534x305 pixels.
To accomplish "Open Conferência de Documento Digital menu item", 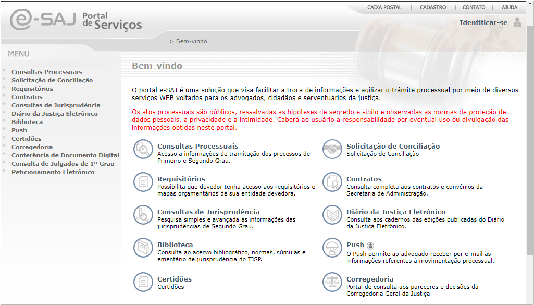I will tap(66, 155).
